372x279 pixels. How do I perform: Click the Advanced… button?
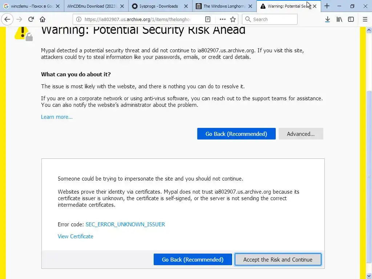[x=300, y=134]
